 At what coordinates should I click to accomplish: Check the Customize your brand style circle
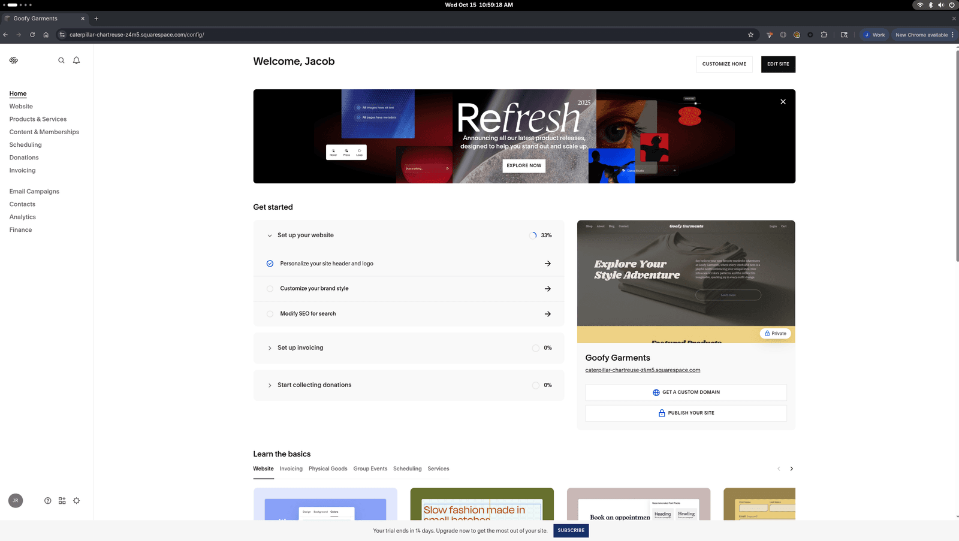point(270,289)
